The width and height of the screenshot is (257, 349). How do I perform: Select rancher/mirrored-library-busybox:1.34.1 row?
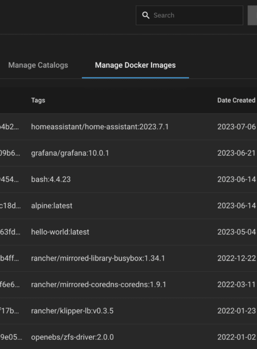point(128,258)
